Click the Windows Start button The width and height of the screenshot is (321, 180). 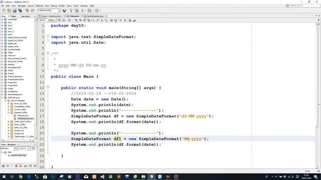4,176
